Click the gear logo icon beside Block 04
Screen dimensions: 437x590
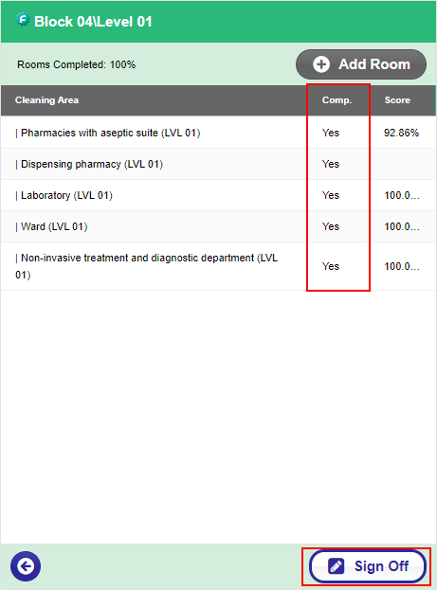click(23, 20)
